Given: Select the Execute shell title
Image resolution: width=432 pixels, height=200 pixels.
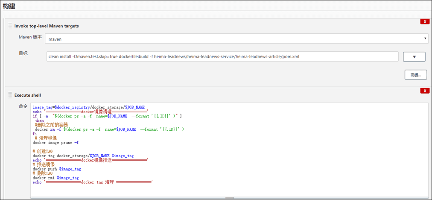Looking at the screenshot, I should click(x=27, y=95).
